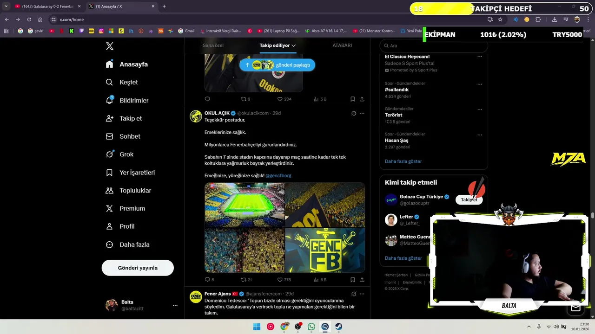595x334 pixels.
Task: Open Bildirimler notifications in sidebar
Action: (127, 100)
